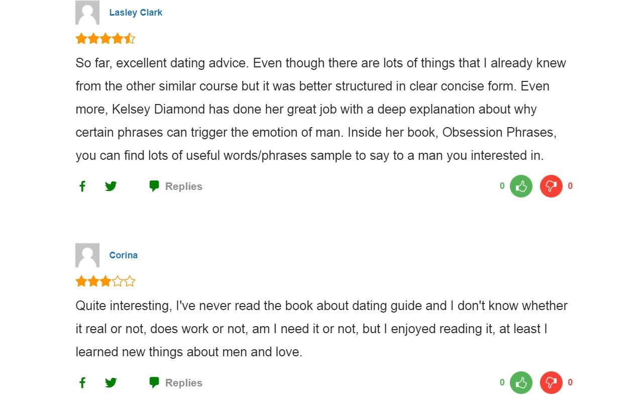
Task: Click Corina's avatar image
Action: tap(87, 255)
